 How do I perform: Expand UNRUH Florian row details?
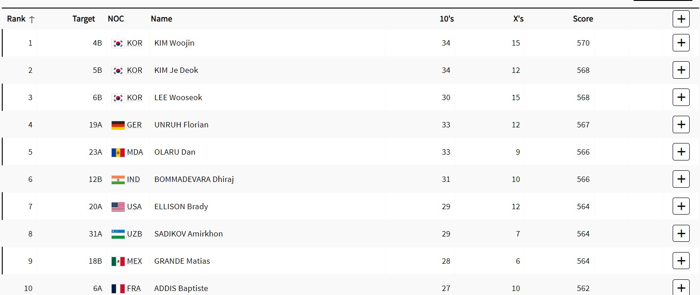tap(681, 125)
